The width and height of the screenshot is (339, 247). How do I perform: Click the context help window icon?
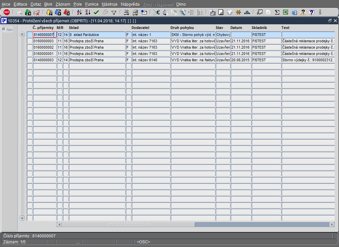pyautogui.click(x=312, y=12)
